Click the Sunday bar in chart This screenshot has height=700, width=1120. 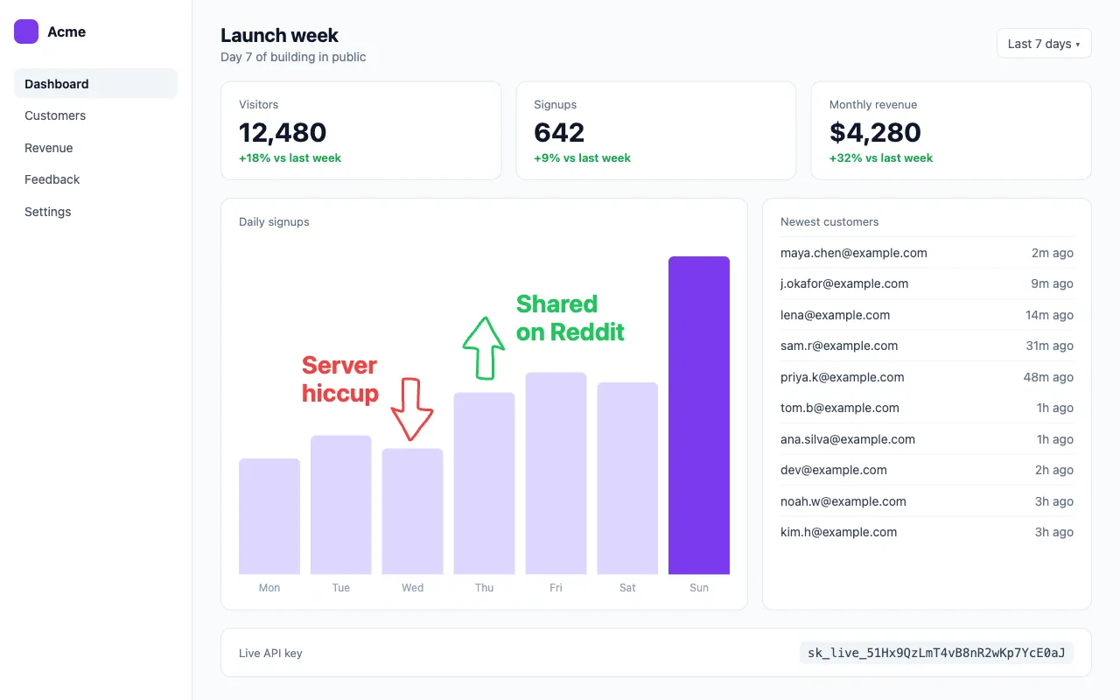699,416
